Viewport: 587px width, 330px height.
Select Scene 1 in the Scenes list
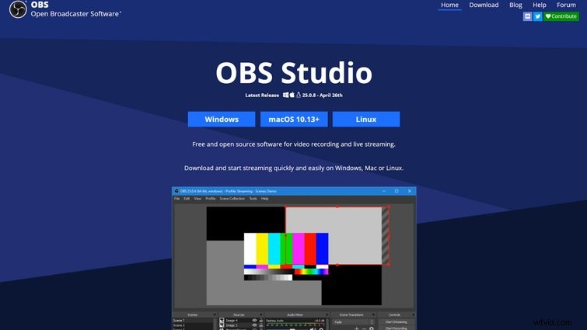tap(193, 320)
